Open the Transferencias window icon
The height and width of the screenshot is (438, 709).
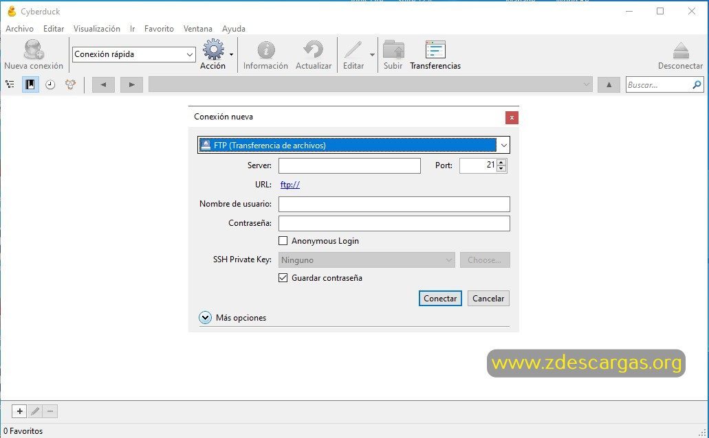click(435, 49)
